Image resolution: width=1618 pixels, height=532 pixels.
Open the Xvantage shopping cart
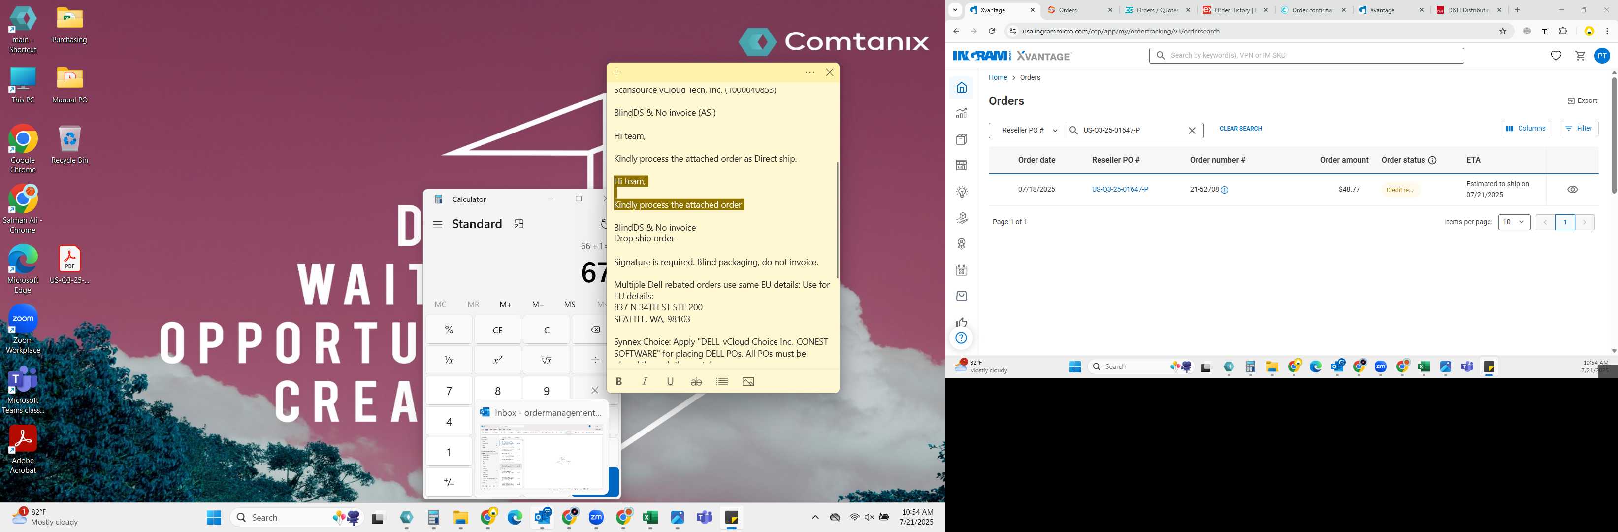(x=1580, y=56)
